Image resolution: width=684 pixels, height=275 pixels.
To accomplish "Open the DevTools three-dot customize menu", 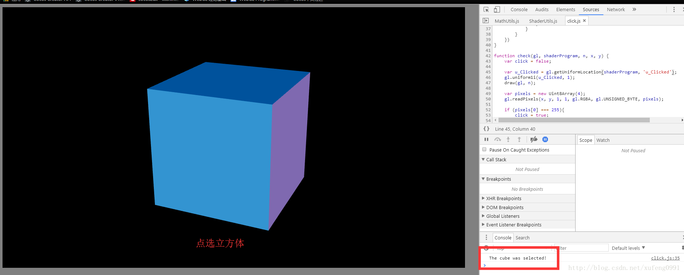I will coord(674,10).
